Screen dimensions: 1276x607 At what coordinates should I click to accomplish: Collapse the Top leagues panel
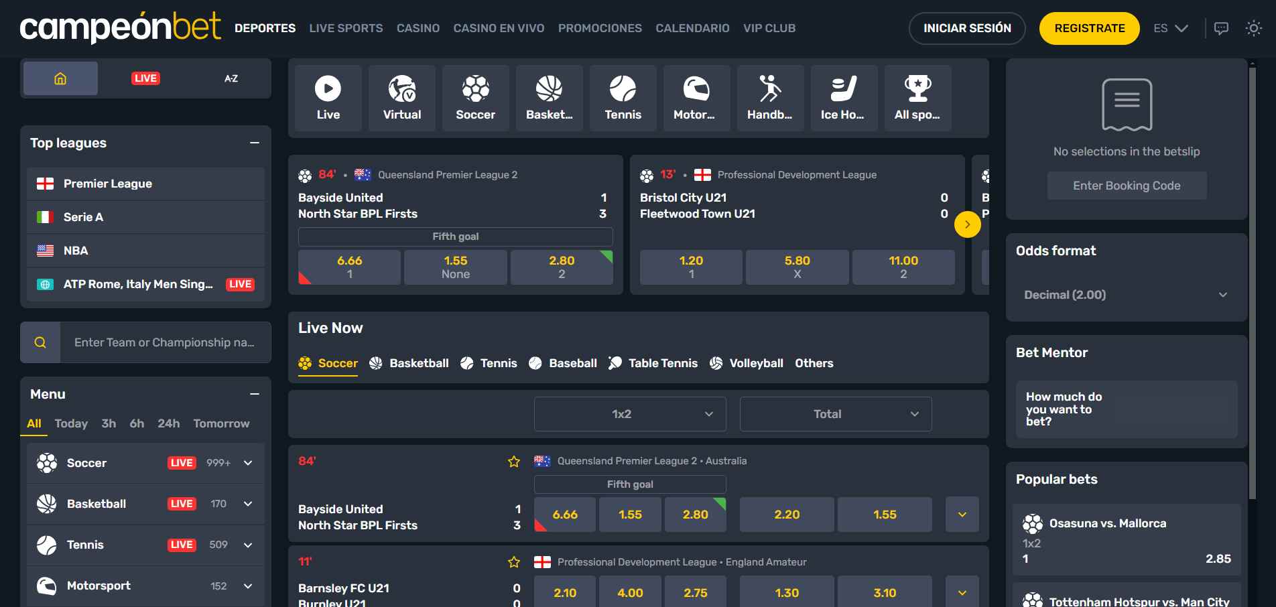click(x=255, y=143)
